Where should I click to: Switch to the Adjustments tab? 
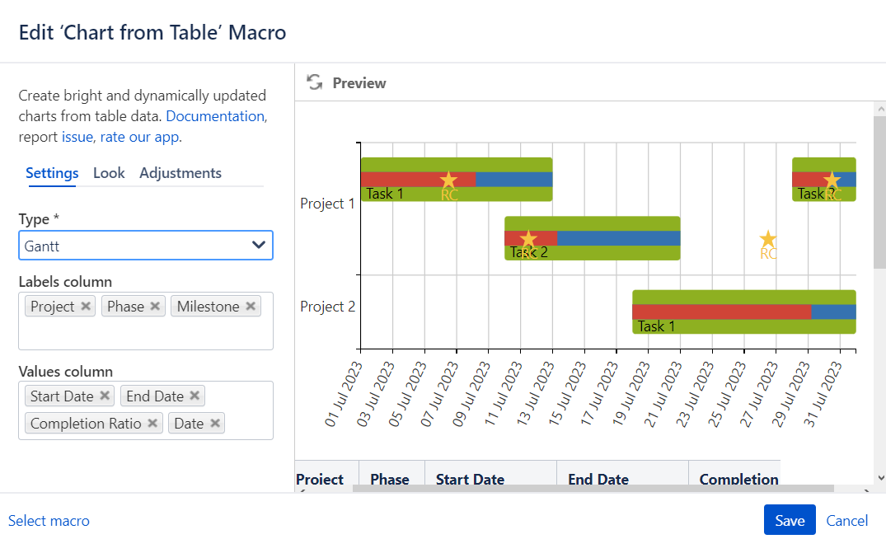[180, 173]
